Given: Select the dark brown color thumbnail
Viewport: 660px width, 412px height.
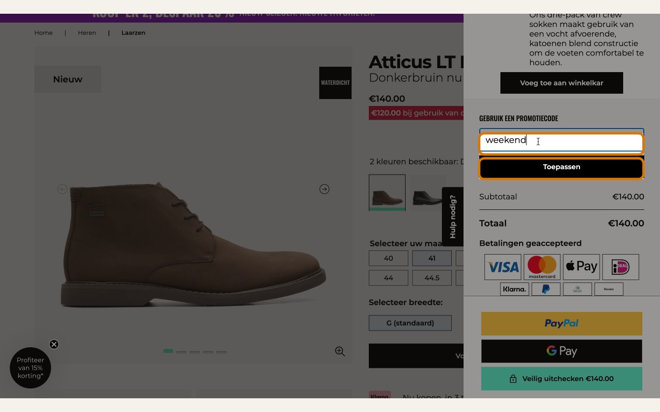Looking at the screenshot, I should (387, 193).
